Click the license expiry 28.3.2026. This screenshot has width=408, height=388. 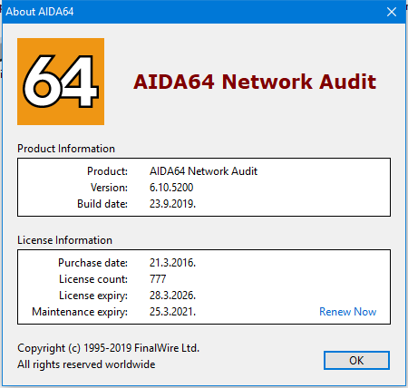tap(172, 296)
